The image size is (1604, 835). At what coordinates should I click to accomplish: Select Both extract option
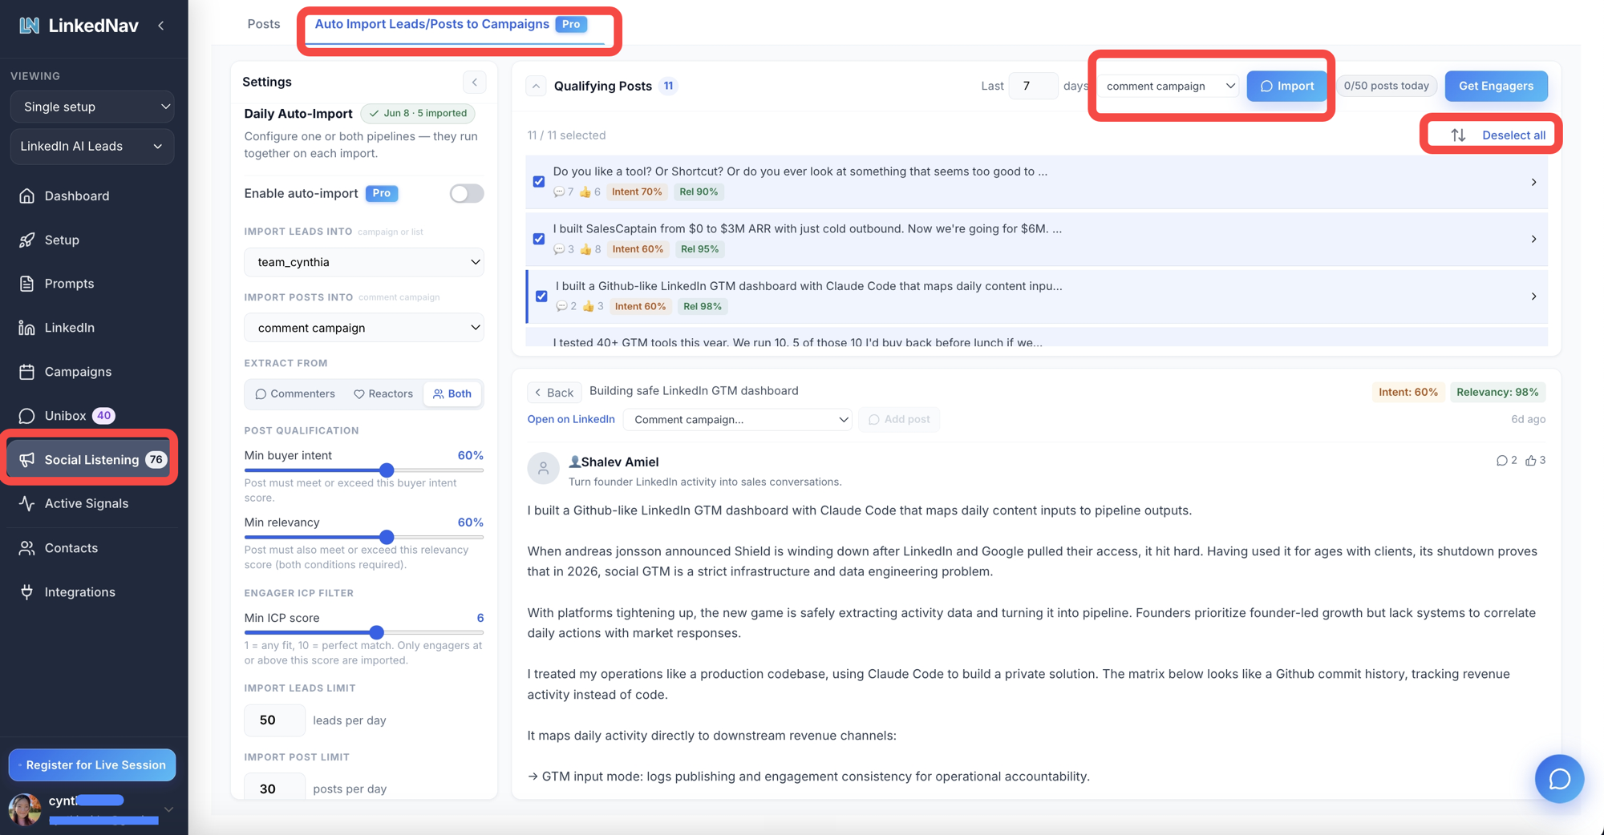(x=452, y=393)
